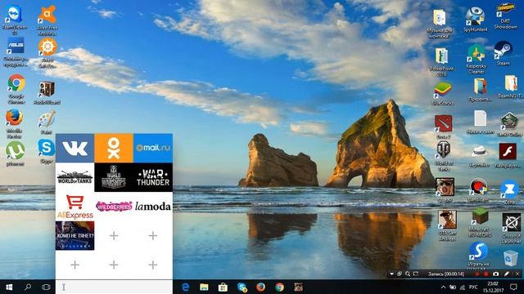The image size is (524, 294).
Task: Open Firefox from the taskbar
Action: click(260, 287)
